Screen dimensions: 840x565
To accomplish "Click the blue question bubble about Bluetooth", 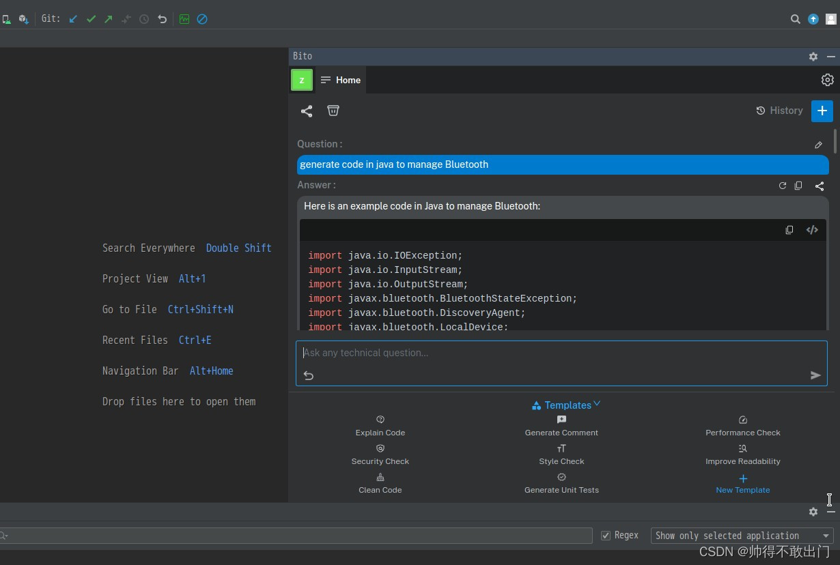I will (x=563, y=164).
